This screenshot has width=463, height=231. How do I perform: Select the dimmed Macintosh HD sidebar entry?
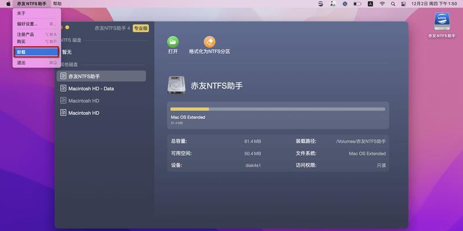tap(101, 100)
